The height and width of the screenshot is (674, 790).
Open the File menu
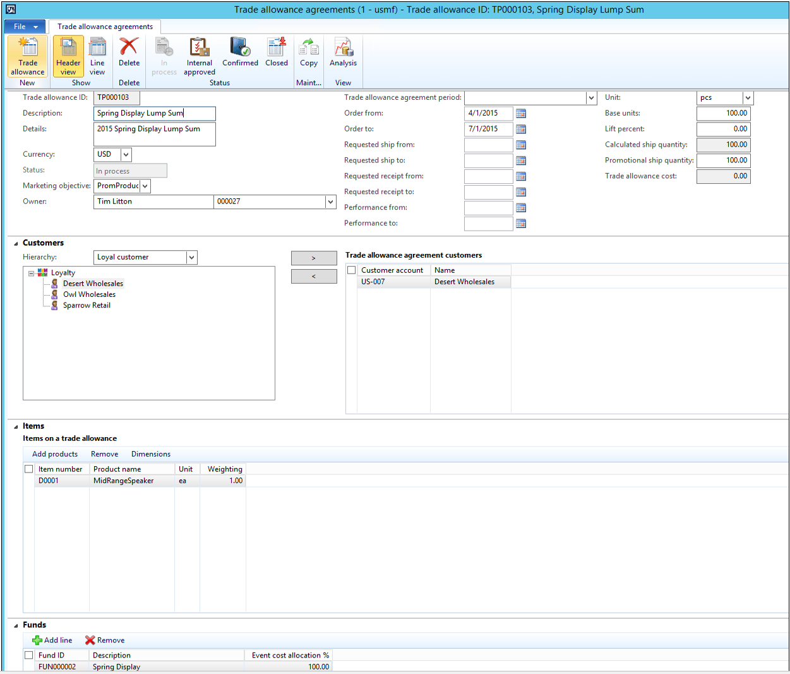click(25, 27)
